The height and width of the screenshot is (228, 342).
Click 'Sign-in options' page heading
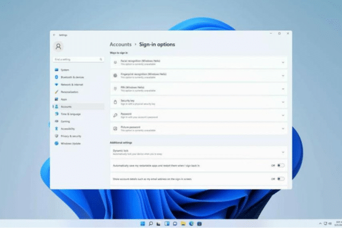[157, 44]
